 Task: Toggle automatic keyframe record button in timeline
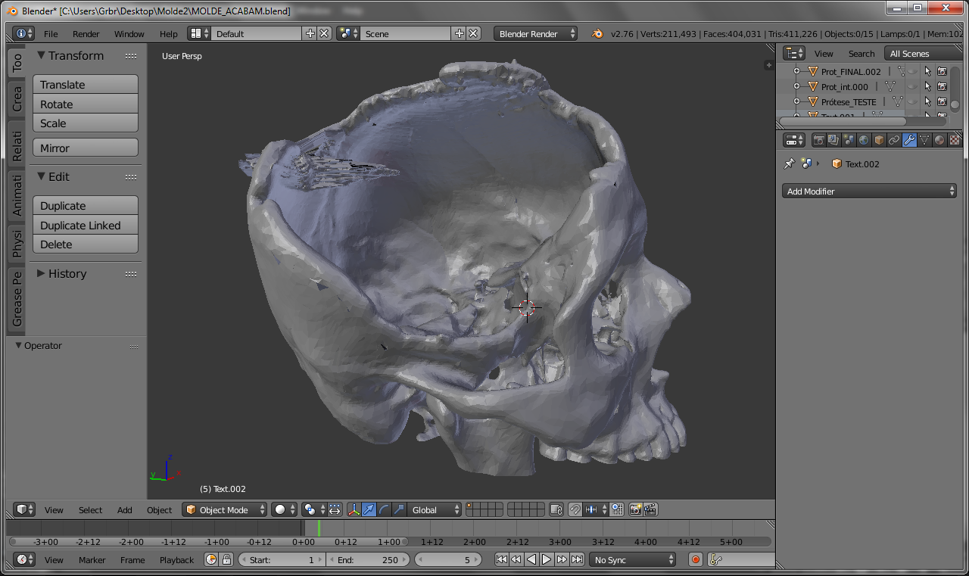696,560
